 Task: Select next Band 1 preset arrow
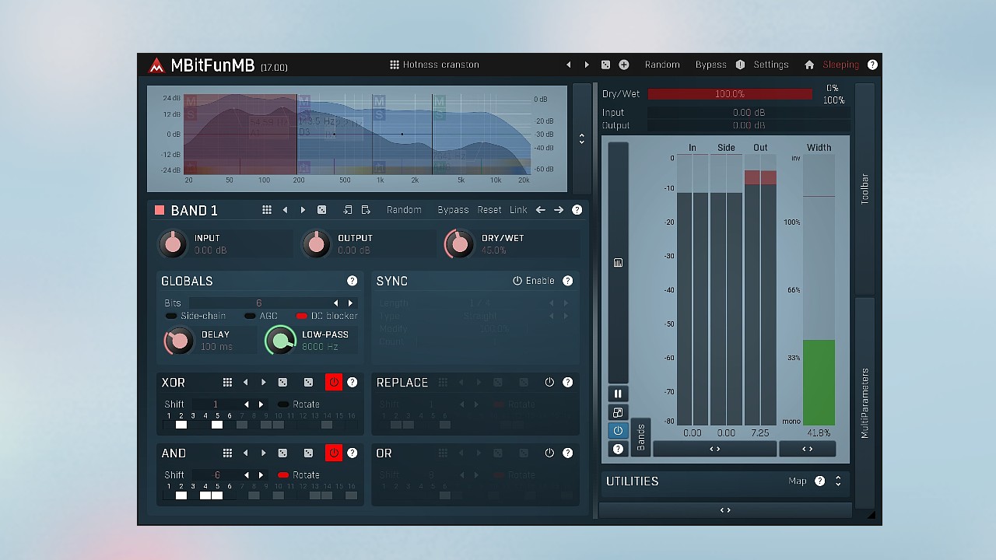click(x=303, y=210)
